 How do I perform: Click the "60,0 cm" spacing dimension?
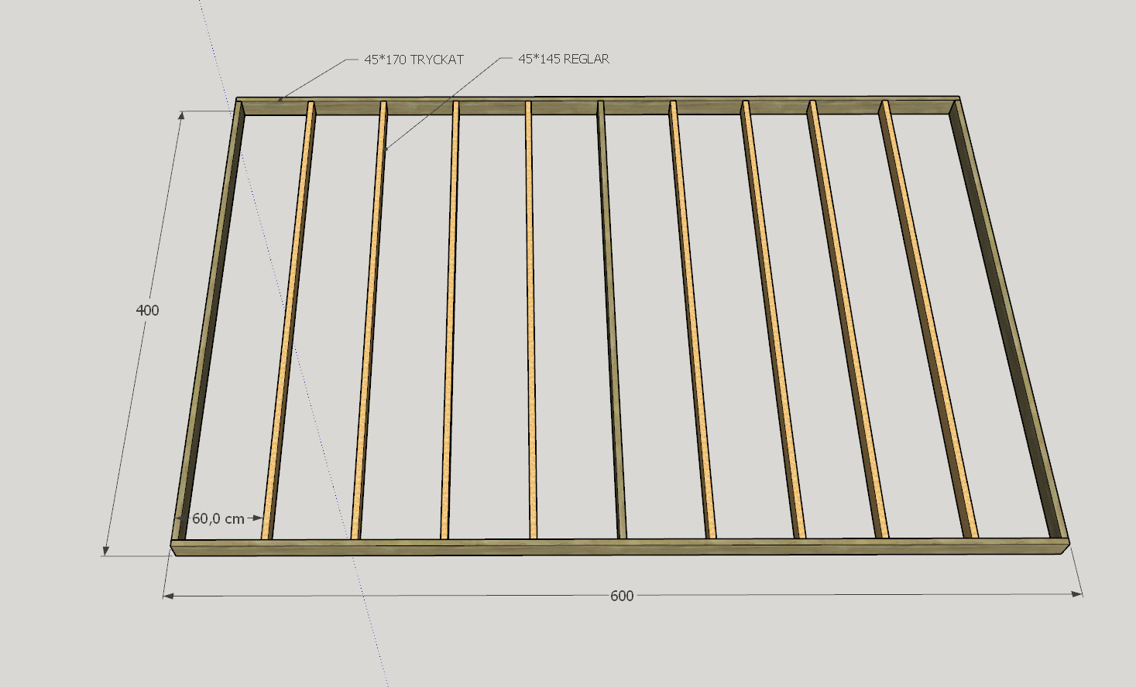click(218, 518)
